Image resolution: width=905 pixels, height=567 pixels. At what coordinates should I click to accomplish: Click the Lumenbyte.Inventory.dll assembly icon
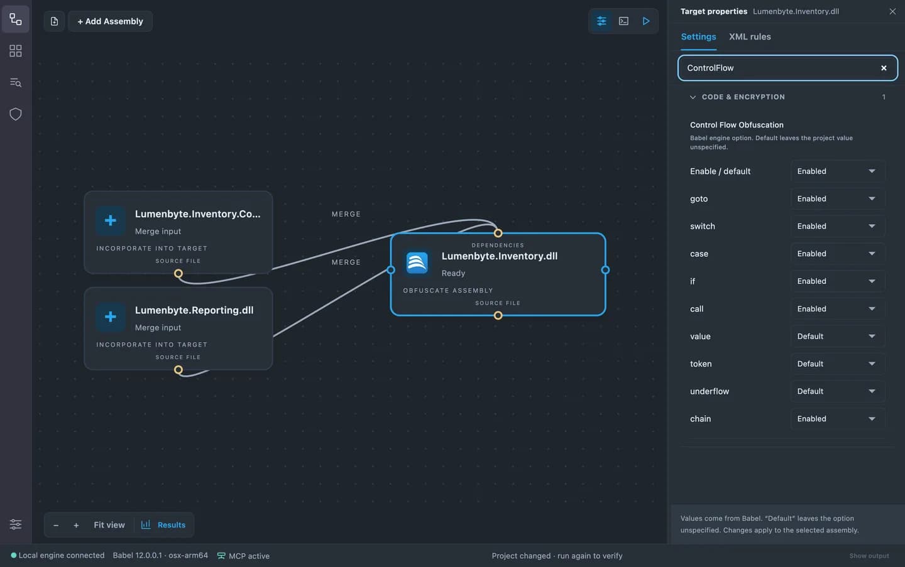[417, 262]
